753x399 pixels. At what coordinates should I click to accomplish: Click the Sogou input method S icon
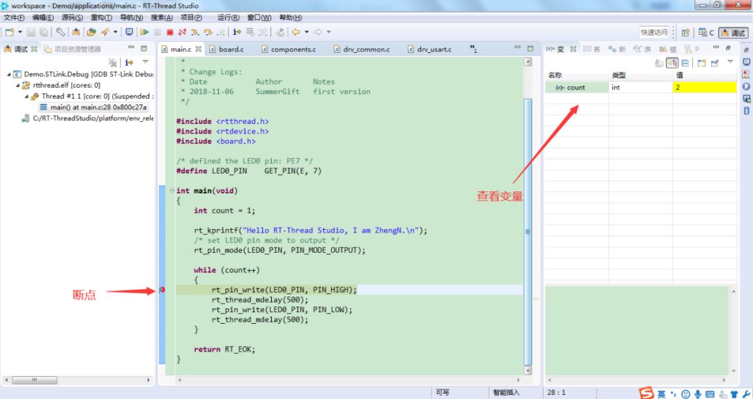[x=646, y=393]
